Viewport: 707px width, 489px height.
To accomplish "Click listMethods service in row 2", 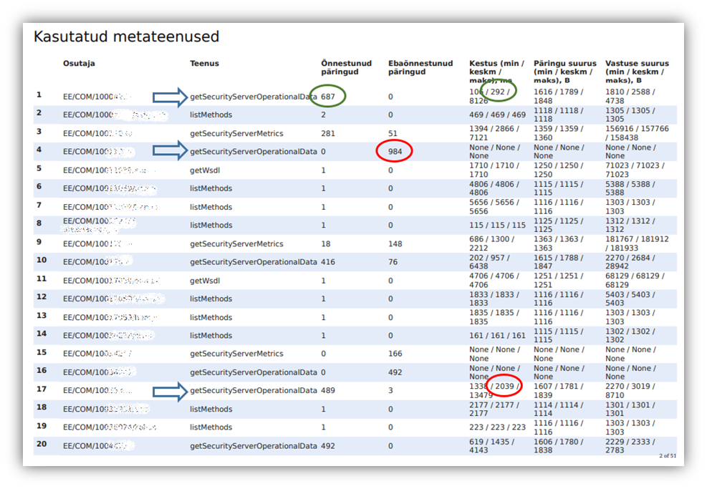I will click(x=211, y=115).
